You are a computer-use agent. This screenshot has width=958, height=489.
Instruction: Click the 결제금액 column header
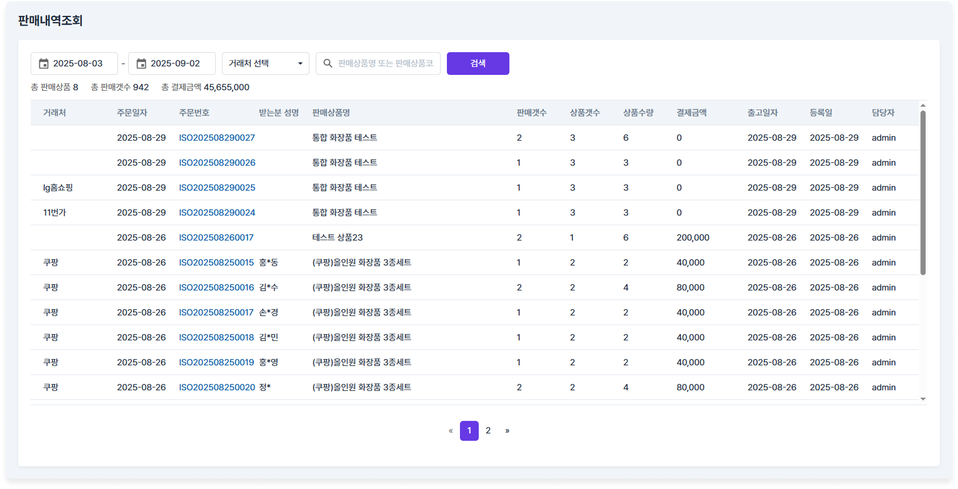[692, 113]
